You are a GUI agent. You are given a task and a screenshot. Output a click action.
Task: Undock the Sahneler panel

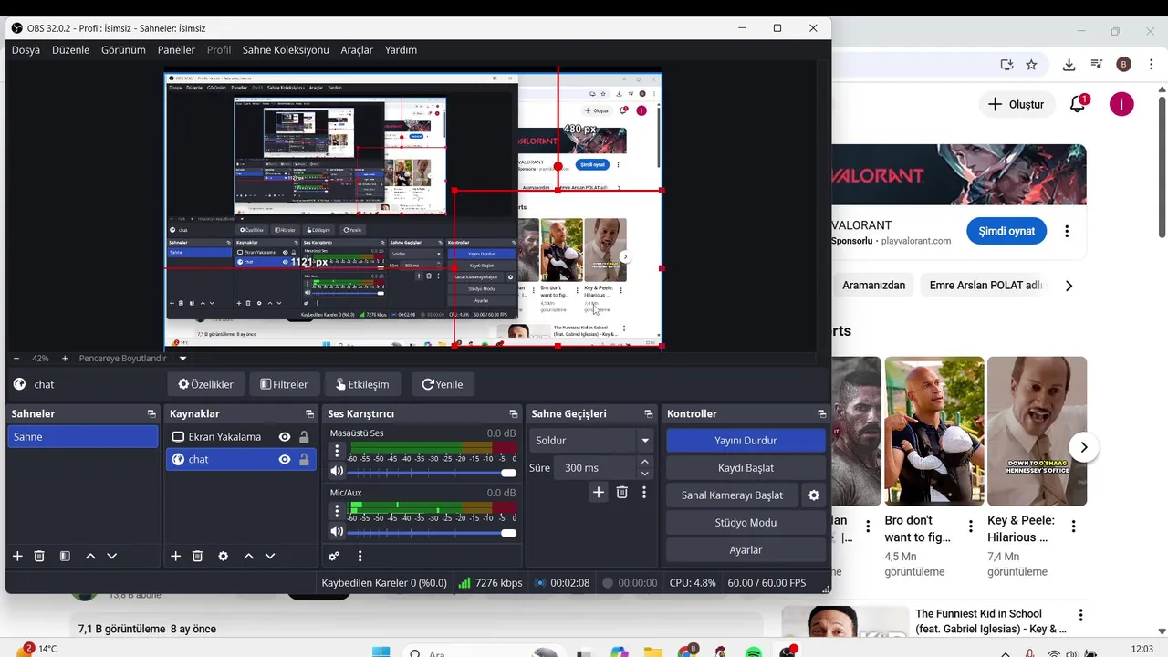[151, 414]
